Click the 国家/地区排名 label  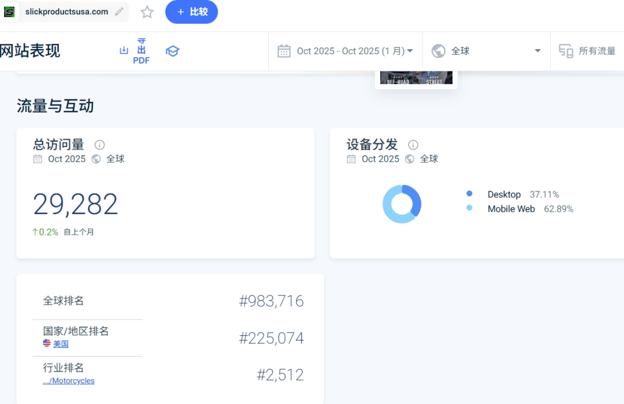tap(76, 331)
